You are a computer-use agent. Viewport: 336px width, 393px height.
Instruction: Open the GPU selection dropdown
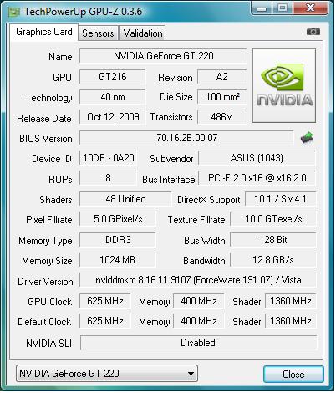[107, 374]
